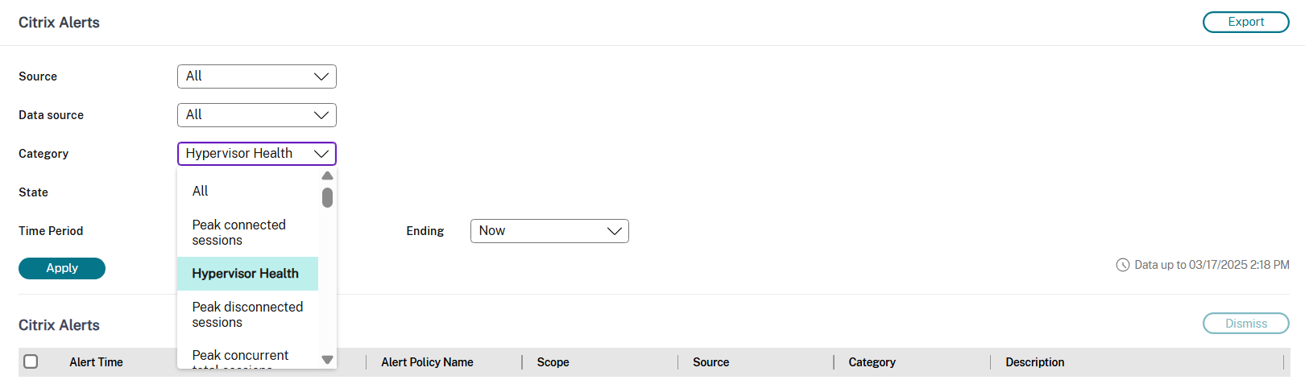Select All in category list
The width and height of the screenshot is (1305, 384).
pos(201,191)
